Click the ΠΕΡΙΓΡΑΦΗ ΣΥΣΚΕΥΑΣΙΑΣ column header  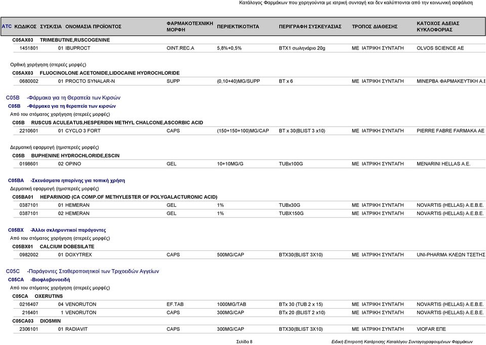pos(310,27)
